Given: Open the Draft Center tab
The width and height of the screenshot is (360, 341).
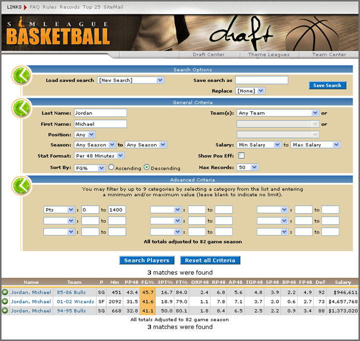Looking at the screenshot, I should pos(208,54).
